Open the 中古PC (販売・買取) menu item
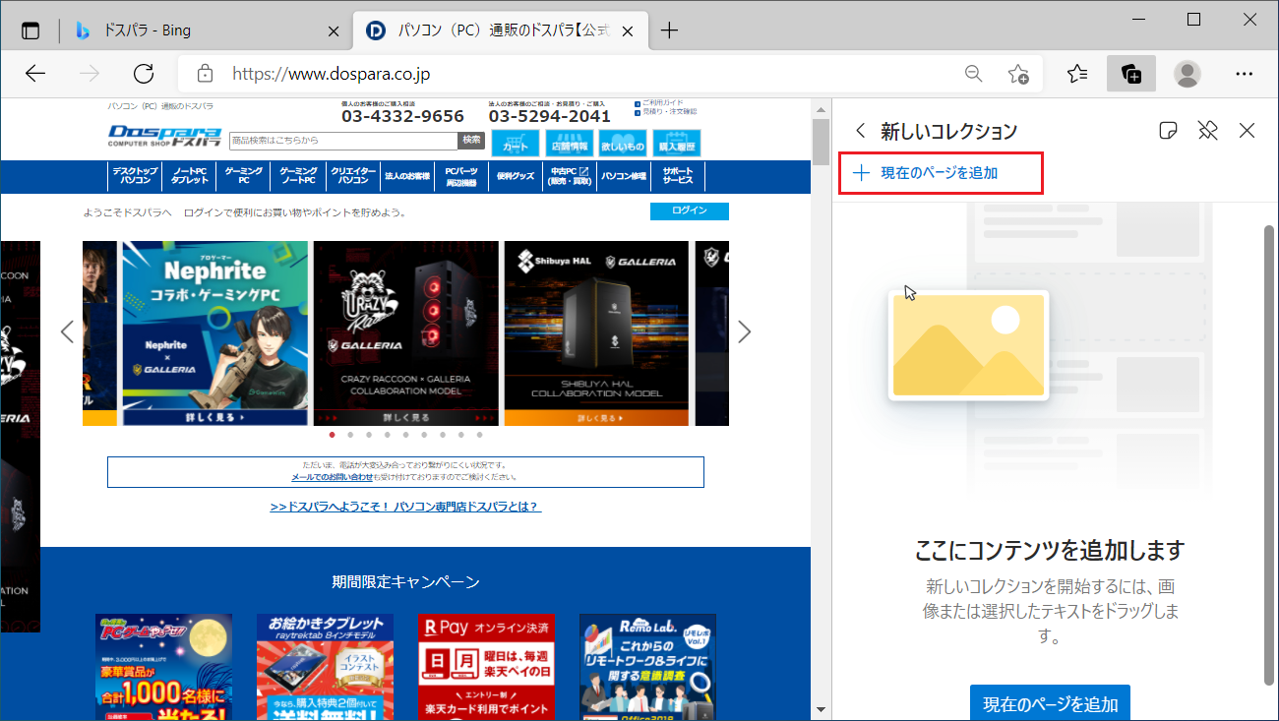1279x721 pixels. (570, 176)
